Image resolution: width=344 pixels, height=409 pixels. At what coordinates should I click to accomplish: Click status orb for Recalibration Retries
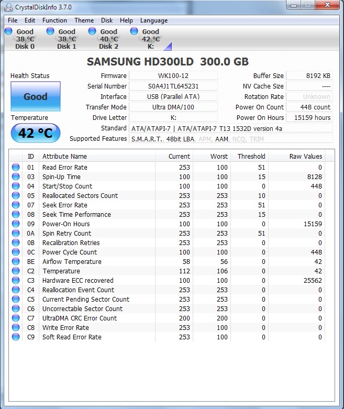[x=16, y=242]
